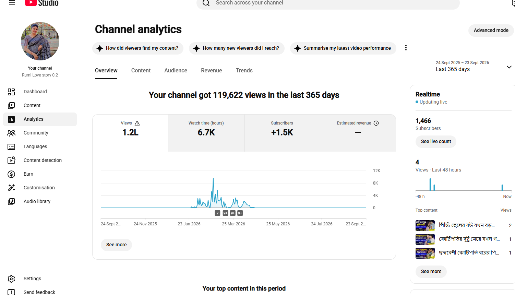Select the Watch time (hours) metric card

pyautogui.click(x=206, y=133)
